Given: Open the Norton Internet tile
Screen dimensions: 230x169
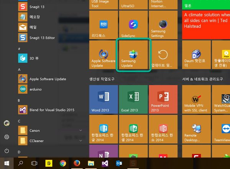Looking at the screenshot, I should pyautogui.click(x=163, y=5).
